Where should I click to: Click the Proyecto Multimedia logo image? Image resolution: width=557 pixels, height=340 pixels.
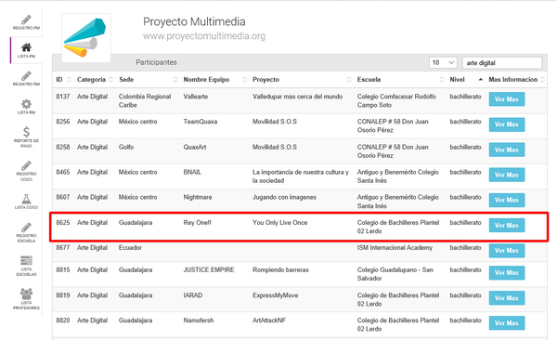click(86, 38)
